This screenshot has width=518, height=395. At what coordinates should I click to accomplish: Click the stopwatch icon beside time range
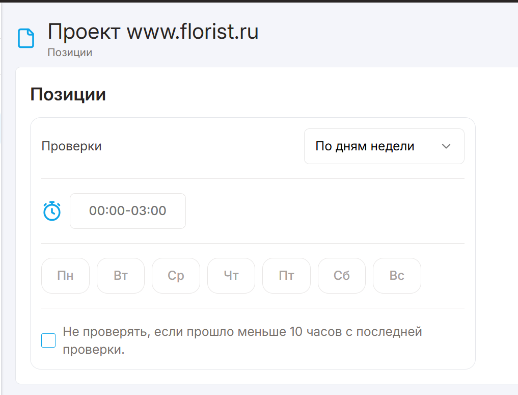click(x=52, y=211)
